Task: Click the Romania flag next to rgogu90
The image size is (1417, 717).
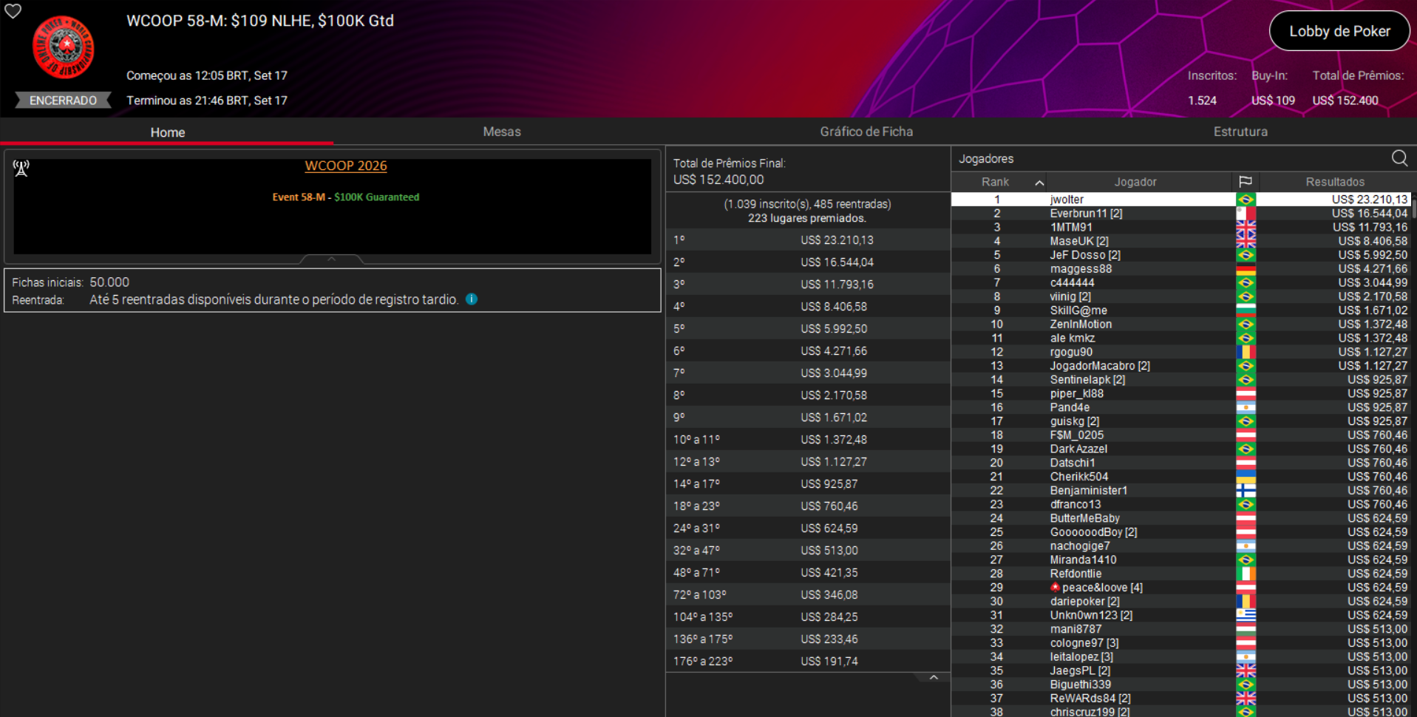Action: 1246,352
